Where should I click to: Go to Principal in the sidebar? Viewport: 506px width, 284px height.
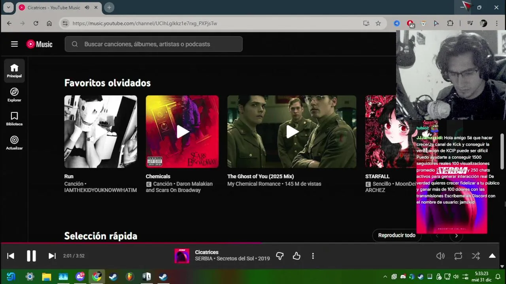tap(14, 71)
